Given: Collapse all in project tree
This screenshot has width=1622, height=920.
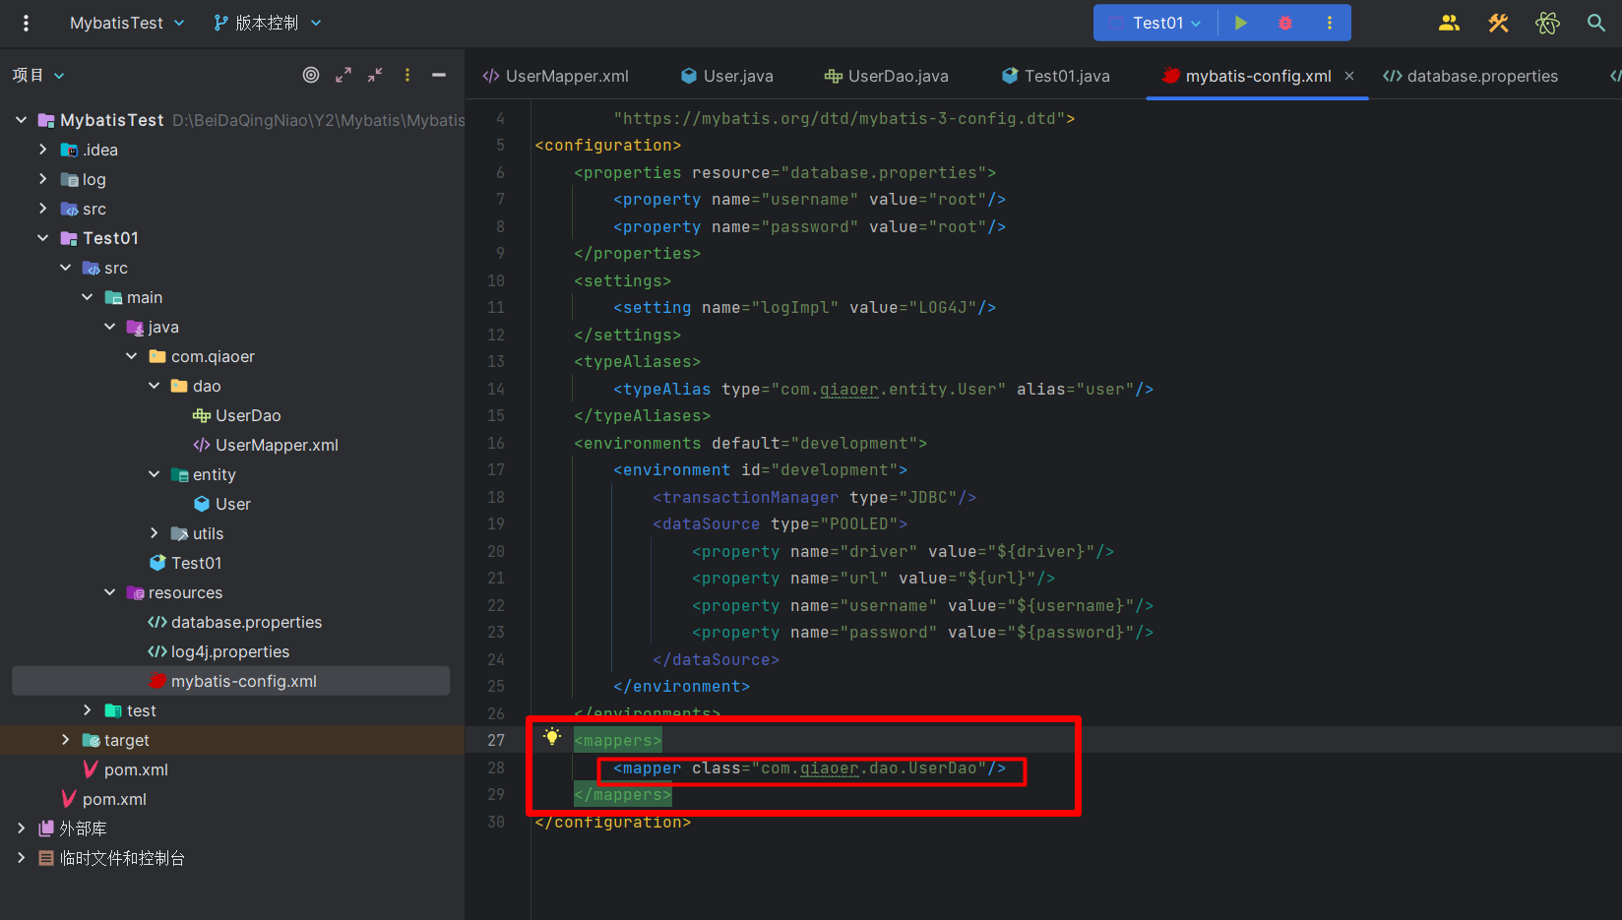Looking at the screenshot, I should click(375, 75).
